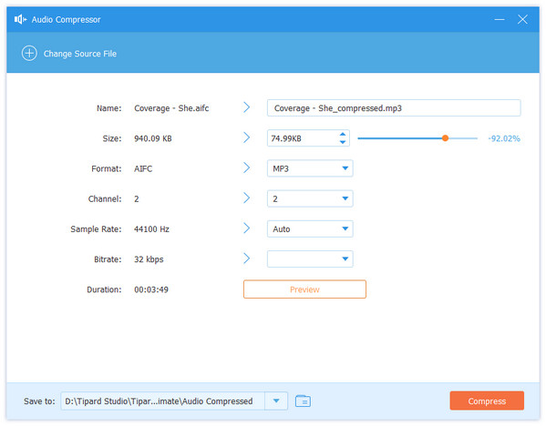
Task: Close the Audio Compressor window
Action: 522,19
